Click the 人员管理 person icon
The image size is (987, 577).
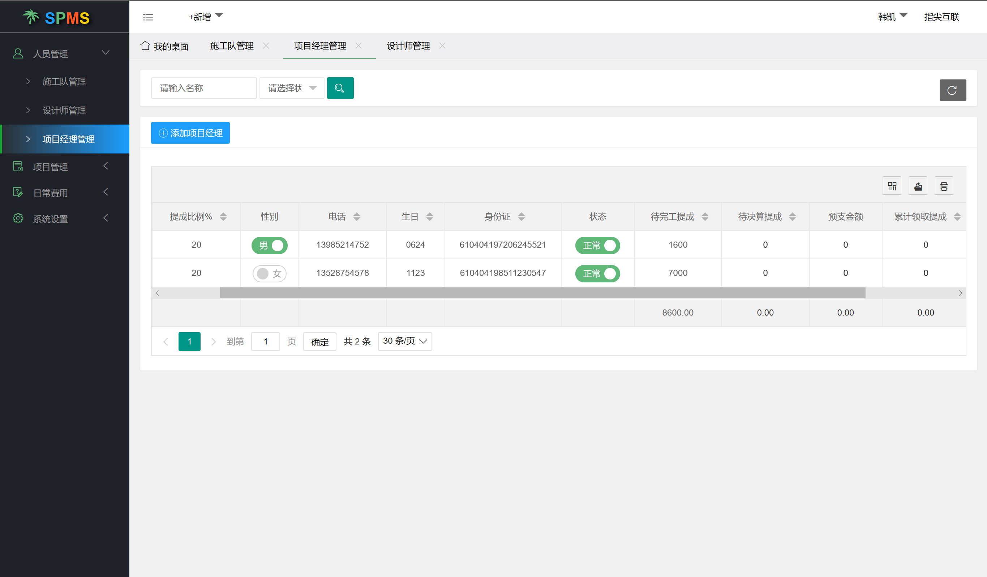(18, 53)
